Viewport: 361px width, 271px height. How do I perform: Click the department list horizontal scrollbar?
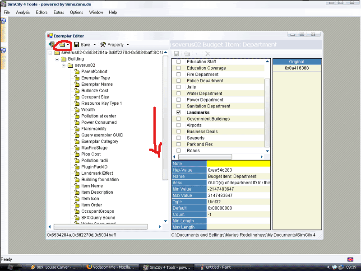(x=205, y=157)
